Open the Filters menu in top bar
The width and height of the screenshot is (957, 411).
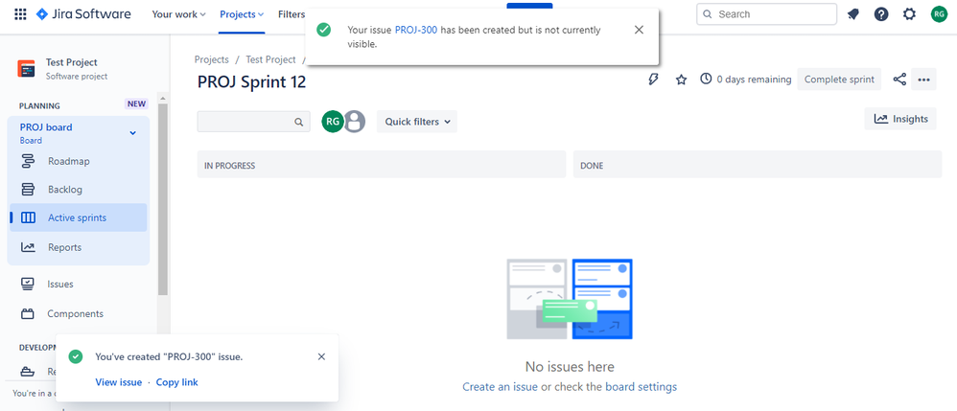292,14
